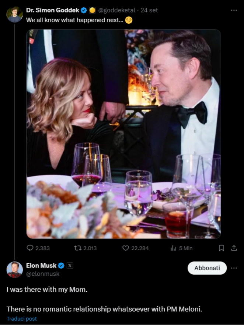Open the Elon Musk profile avatar

14,270
